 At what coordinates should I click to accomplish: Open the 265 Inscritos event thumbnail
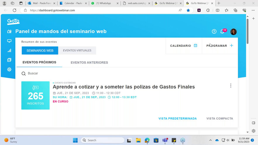(35, 95)
